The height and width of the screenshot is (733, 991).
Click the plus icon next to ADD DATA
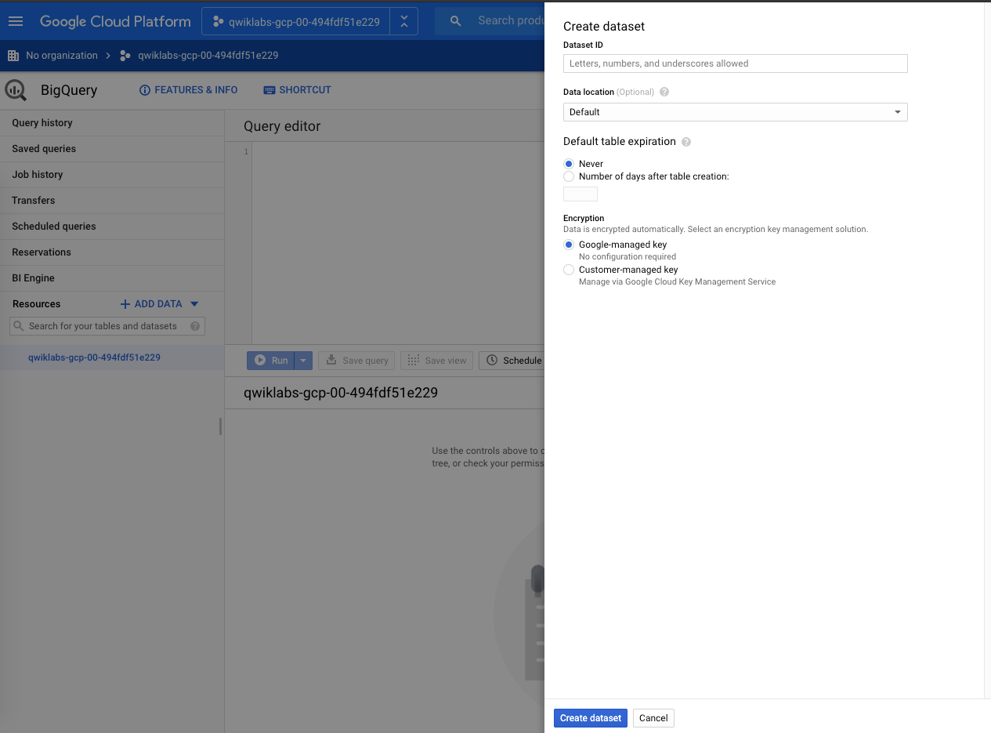pos(125,304)
